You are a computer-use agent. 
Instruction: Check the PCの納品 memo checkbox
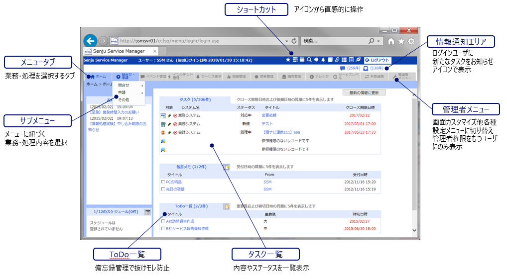163,182
